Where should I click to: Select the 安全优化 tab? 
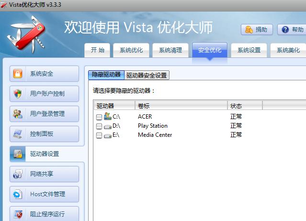coord(210,50)
